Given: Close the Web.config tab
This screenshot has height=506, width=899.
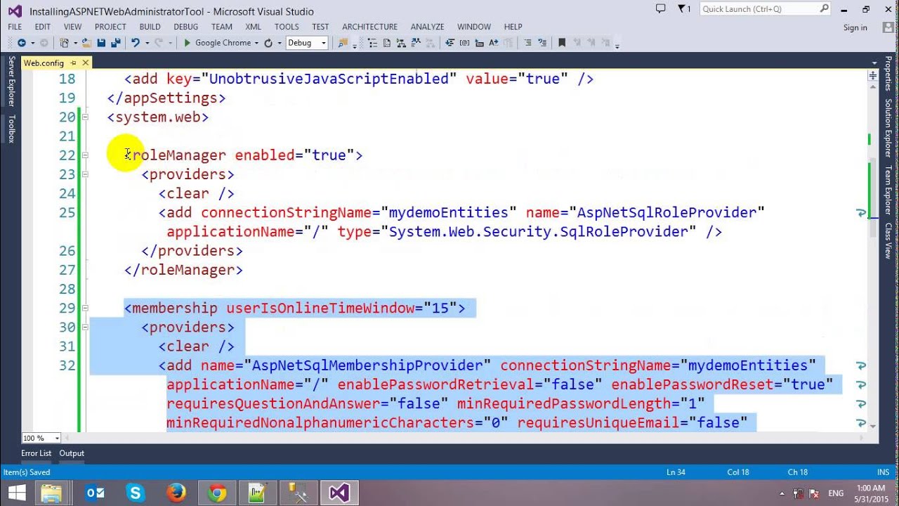Looking at the screenshot, I should 86,63.
